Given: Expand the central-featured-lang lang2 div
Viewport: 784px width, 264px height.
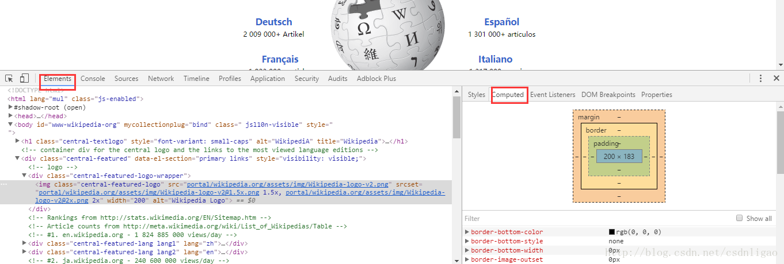Looking at the screenshot, I should [25, 252].
